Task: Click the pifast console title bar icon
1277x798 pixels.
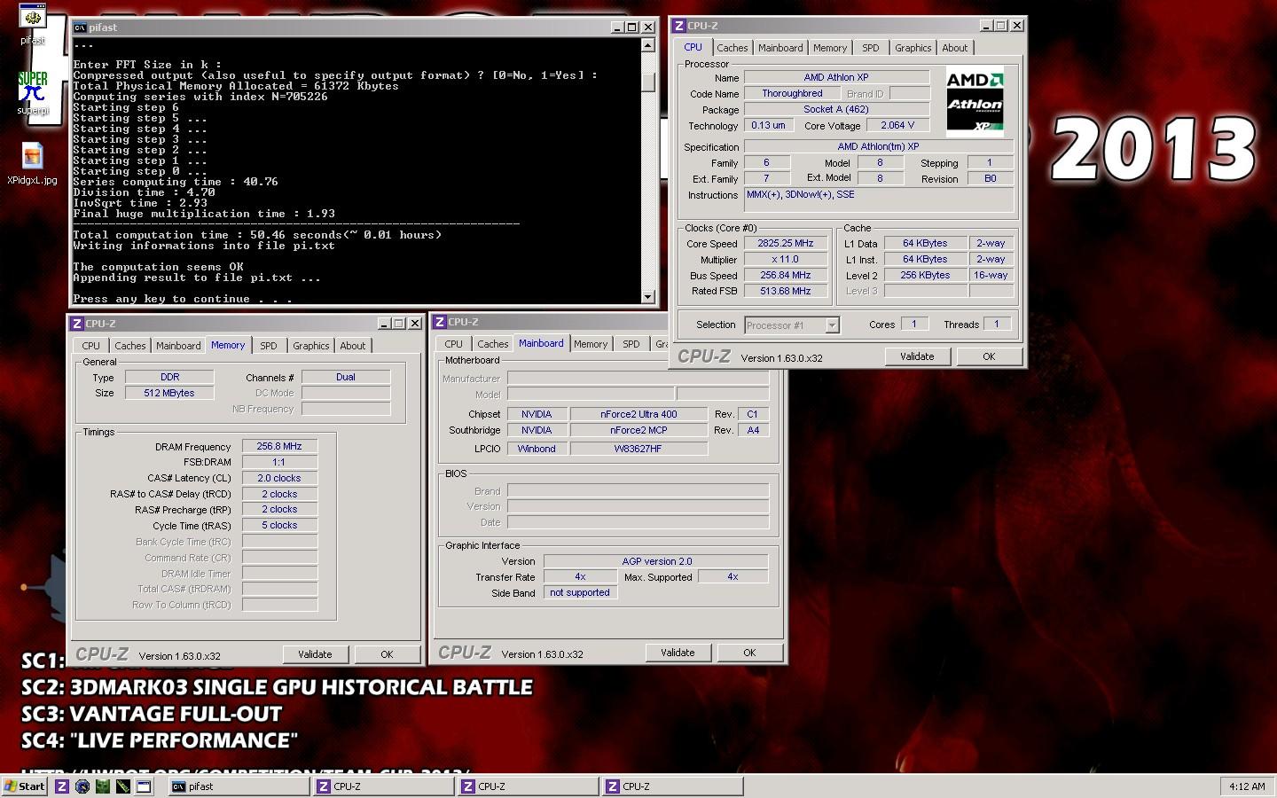Action: [x=80, y=27]
